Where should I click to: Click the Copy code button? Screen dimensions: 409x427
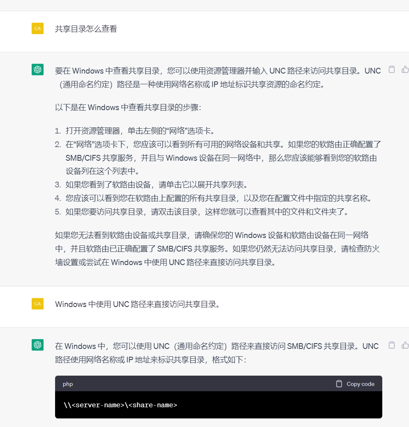[x=355, y=384]
